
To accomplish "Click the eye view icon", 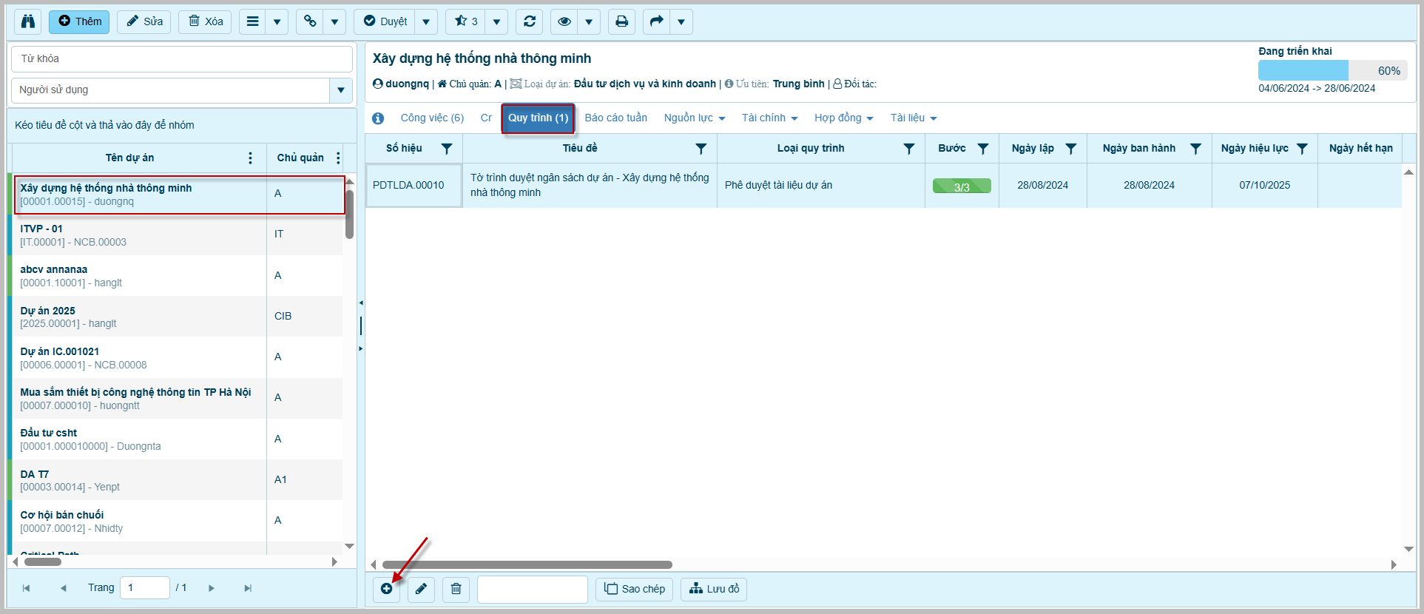I will pyautogui.click(x=564, y=21).
